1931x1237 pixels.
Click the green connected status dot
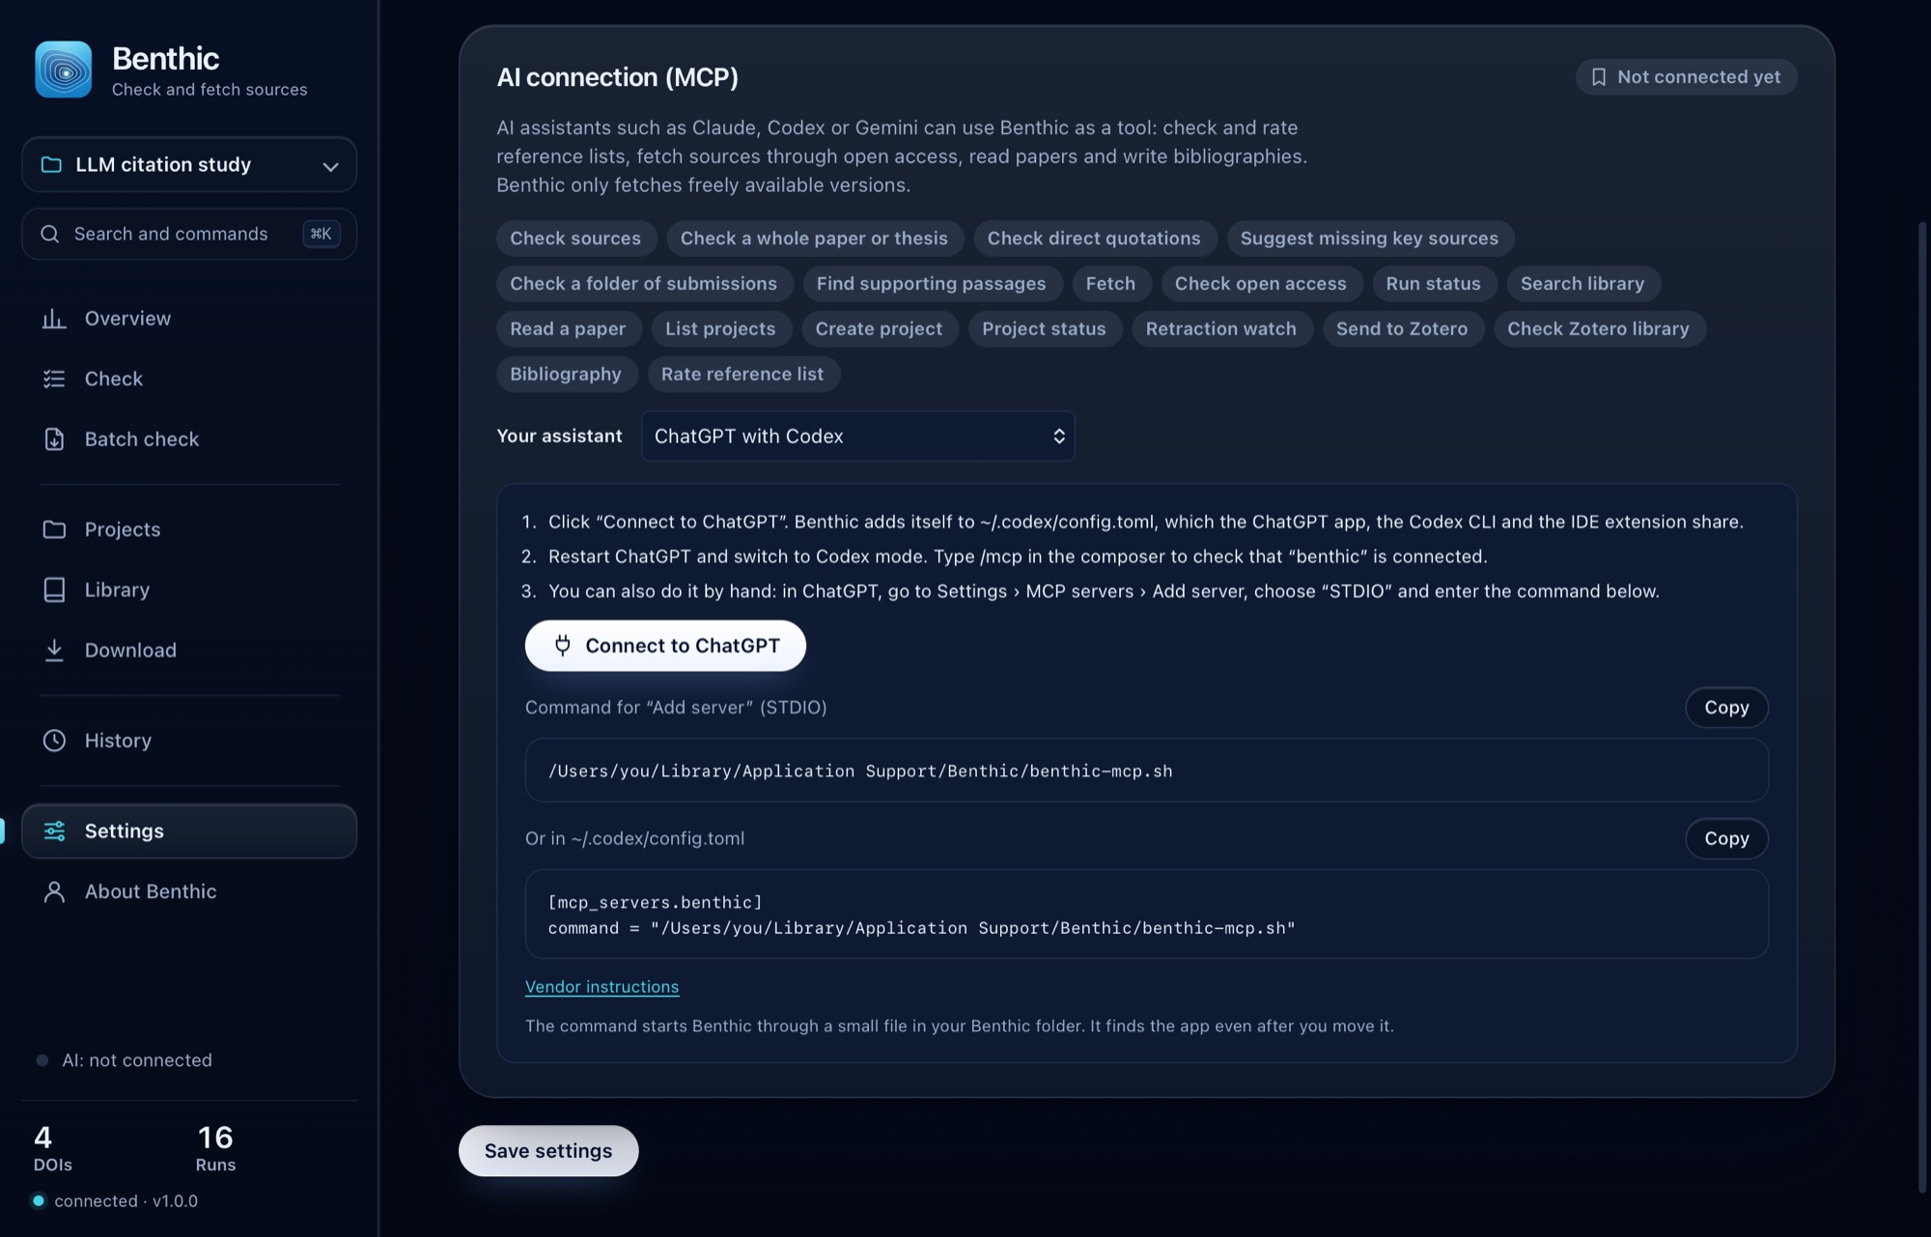39,1201
